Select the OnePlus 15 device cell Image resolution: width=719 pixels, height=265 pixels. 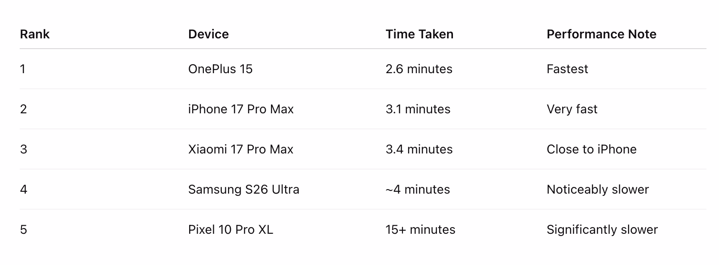click(x=220, y=69)
